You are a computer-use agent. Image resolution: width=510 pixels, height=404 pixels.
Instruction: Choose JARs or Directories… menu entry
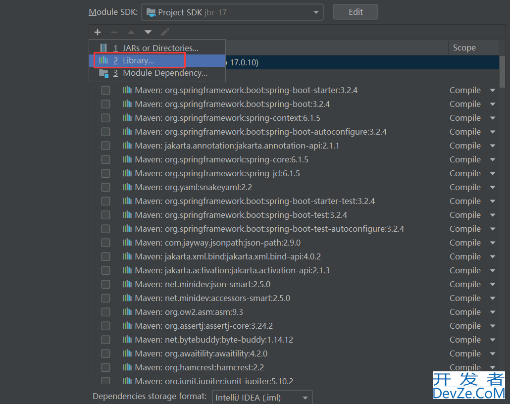157,48
